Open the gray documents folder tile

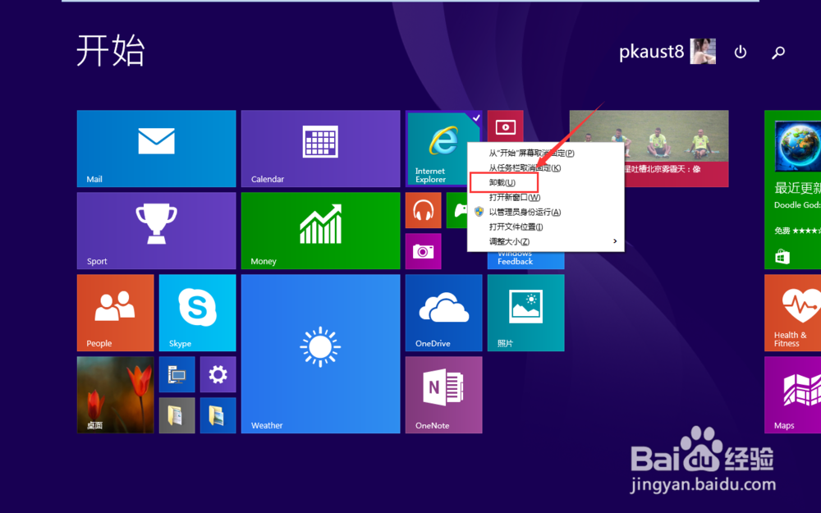point(177,415)
